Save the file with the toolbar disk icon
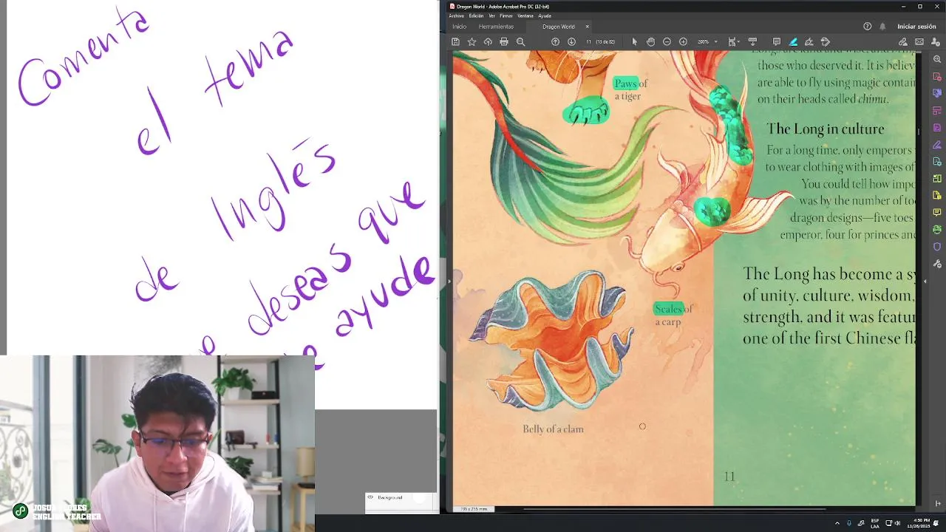The width and height of the screenshot is (946, 532). pyautogui.click(x=455, y=42)
